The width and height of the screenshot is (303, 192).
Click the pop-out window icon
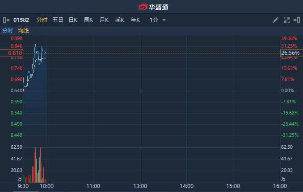(x=297, y=20)
